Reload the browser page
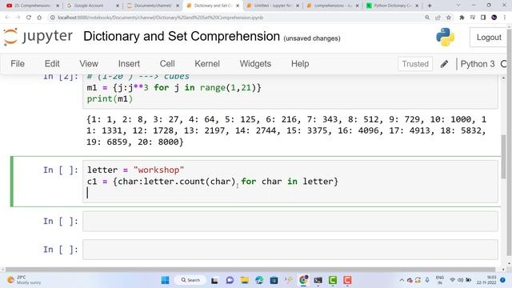 [29, 18]
